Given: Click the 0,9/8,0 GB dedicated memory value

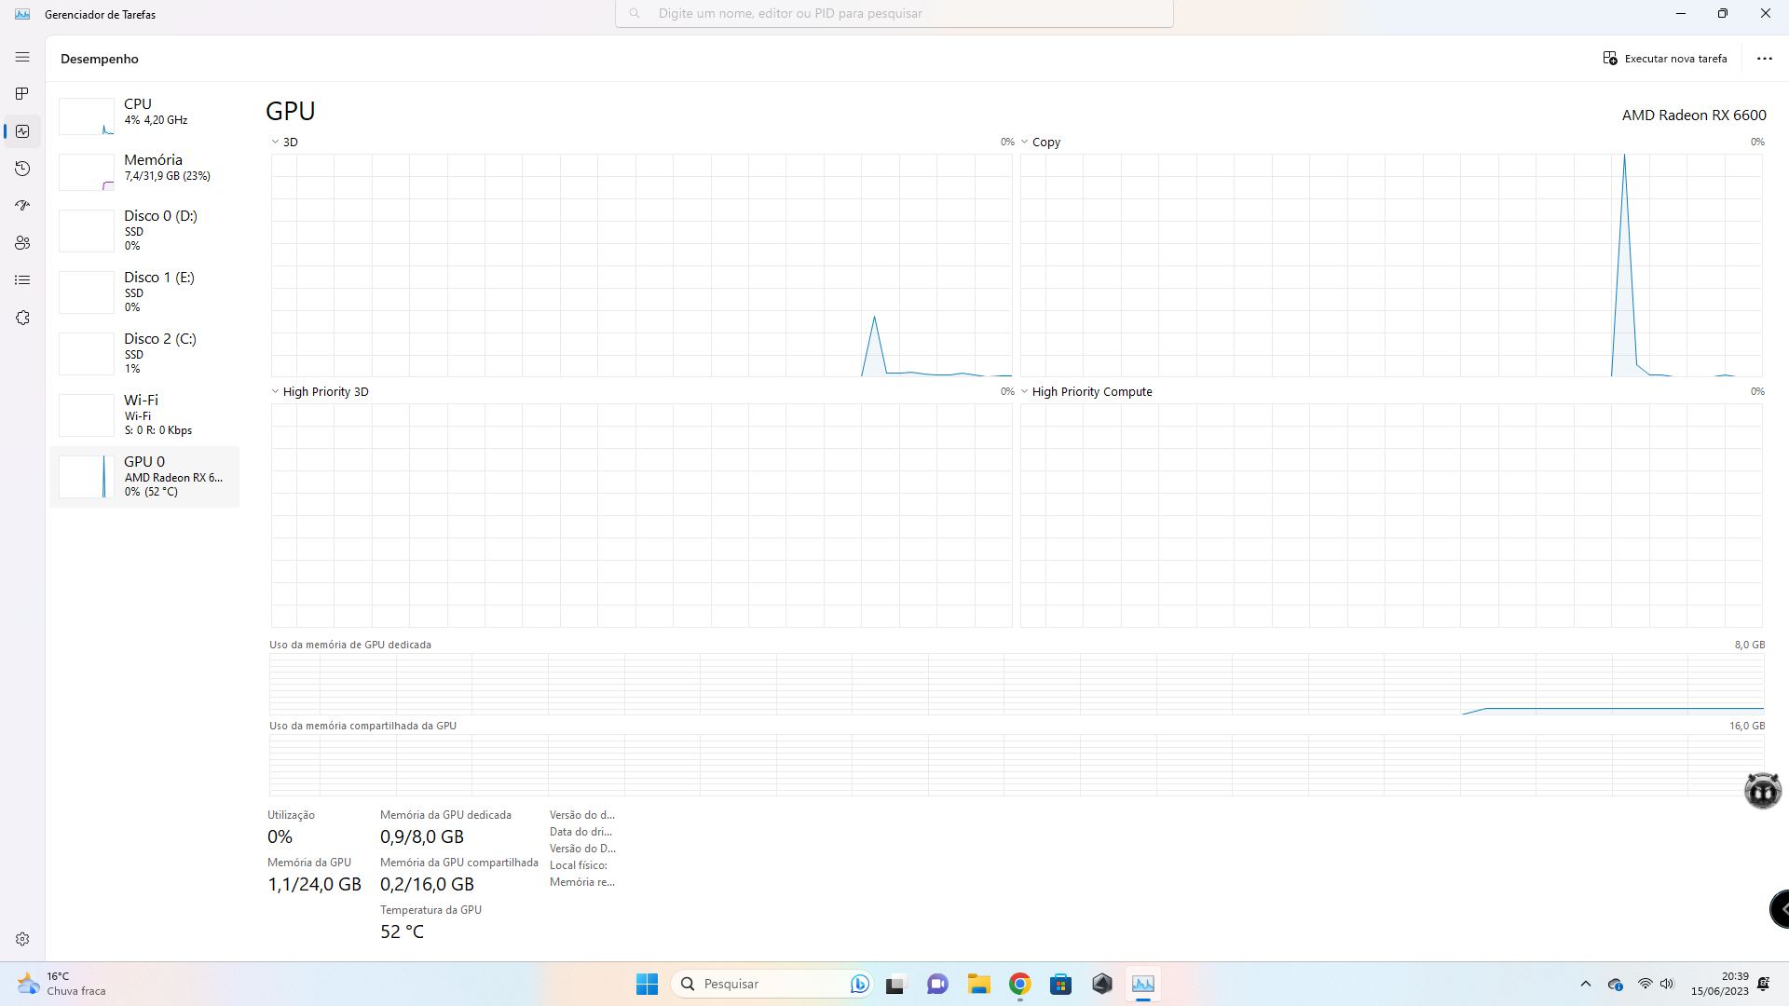Looking at the screenshot, I should tap(421, 836).
